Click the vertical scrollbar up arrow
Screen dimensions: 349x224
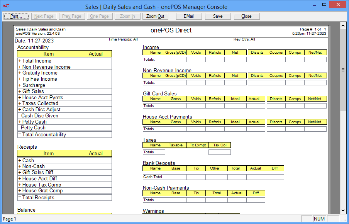[x=343, y=25]
